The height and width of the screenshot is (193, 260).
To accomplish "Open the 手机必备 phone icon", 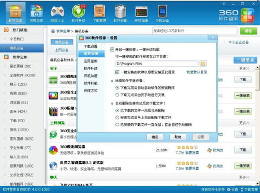I will pos(162,14).
